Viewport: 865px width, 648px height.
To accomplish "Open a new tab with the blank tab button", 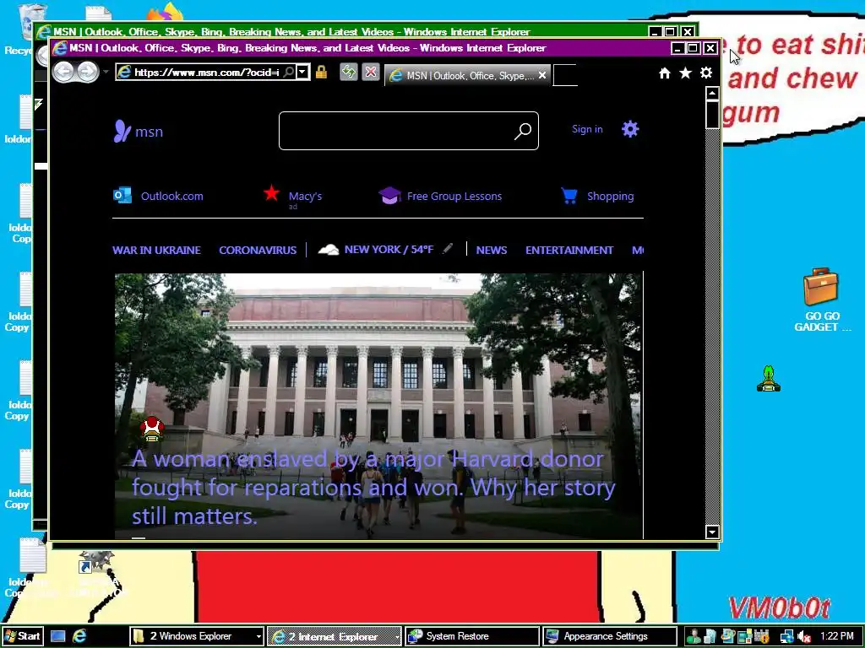I will 565,75.
